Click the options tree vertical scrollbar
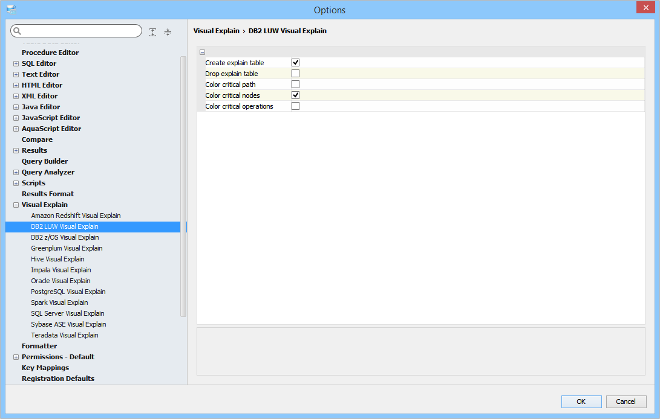660x419 pixels. 183,187
